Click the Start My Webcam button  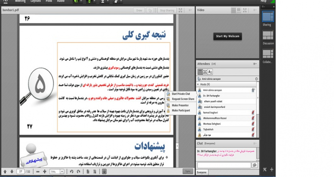tap(228, 36)
